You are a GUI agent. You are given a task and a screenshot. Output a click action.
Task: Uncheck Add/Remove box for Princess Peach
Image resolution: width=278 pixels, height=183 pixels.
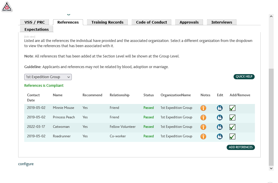point(232,117)
